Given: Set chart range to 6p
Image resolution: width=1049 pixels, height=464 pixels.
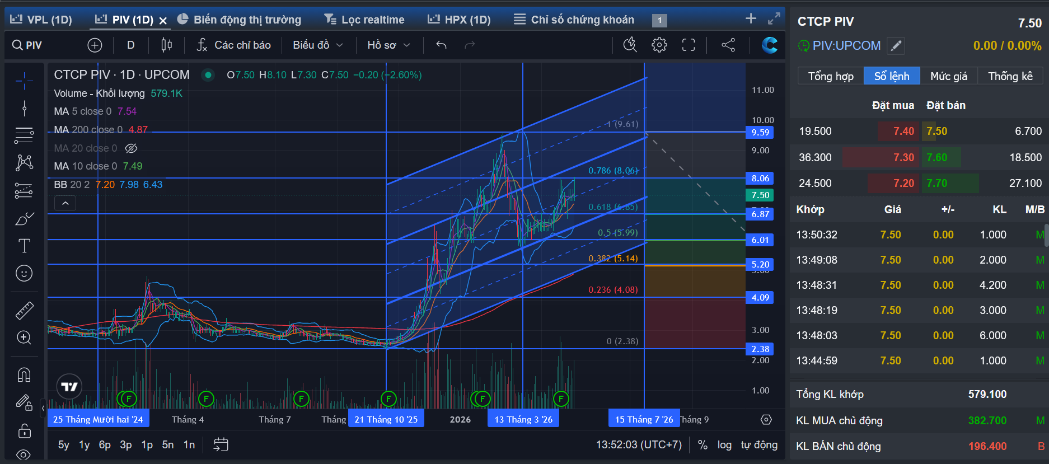Looking at the screenshot, I should (x=105, y=444).
